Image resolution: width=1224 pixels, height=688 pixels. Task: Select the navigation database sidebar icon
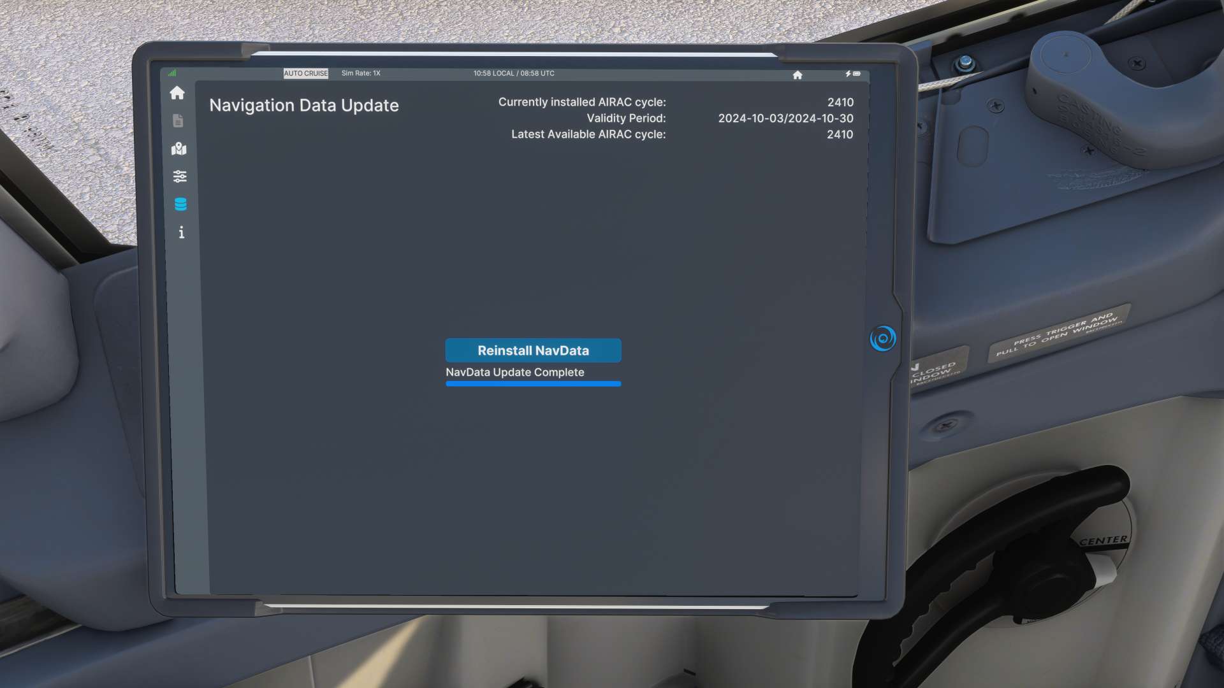point(180,204)
